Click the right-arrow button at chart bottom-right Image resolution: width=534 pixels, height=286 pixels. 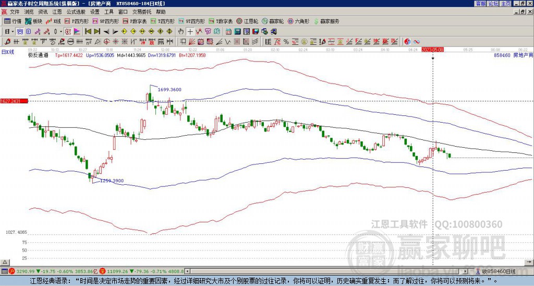pyautogui.click(x=529, y=262)
